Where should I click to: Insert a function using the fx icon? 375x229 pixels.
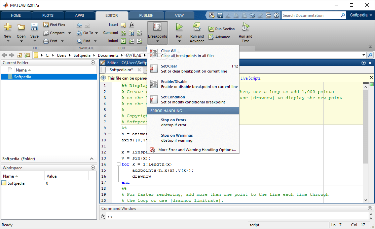point(132,25)
